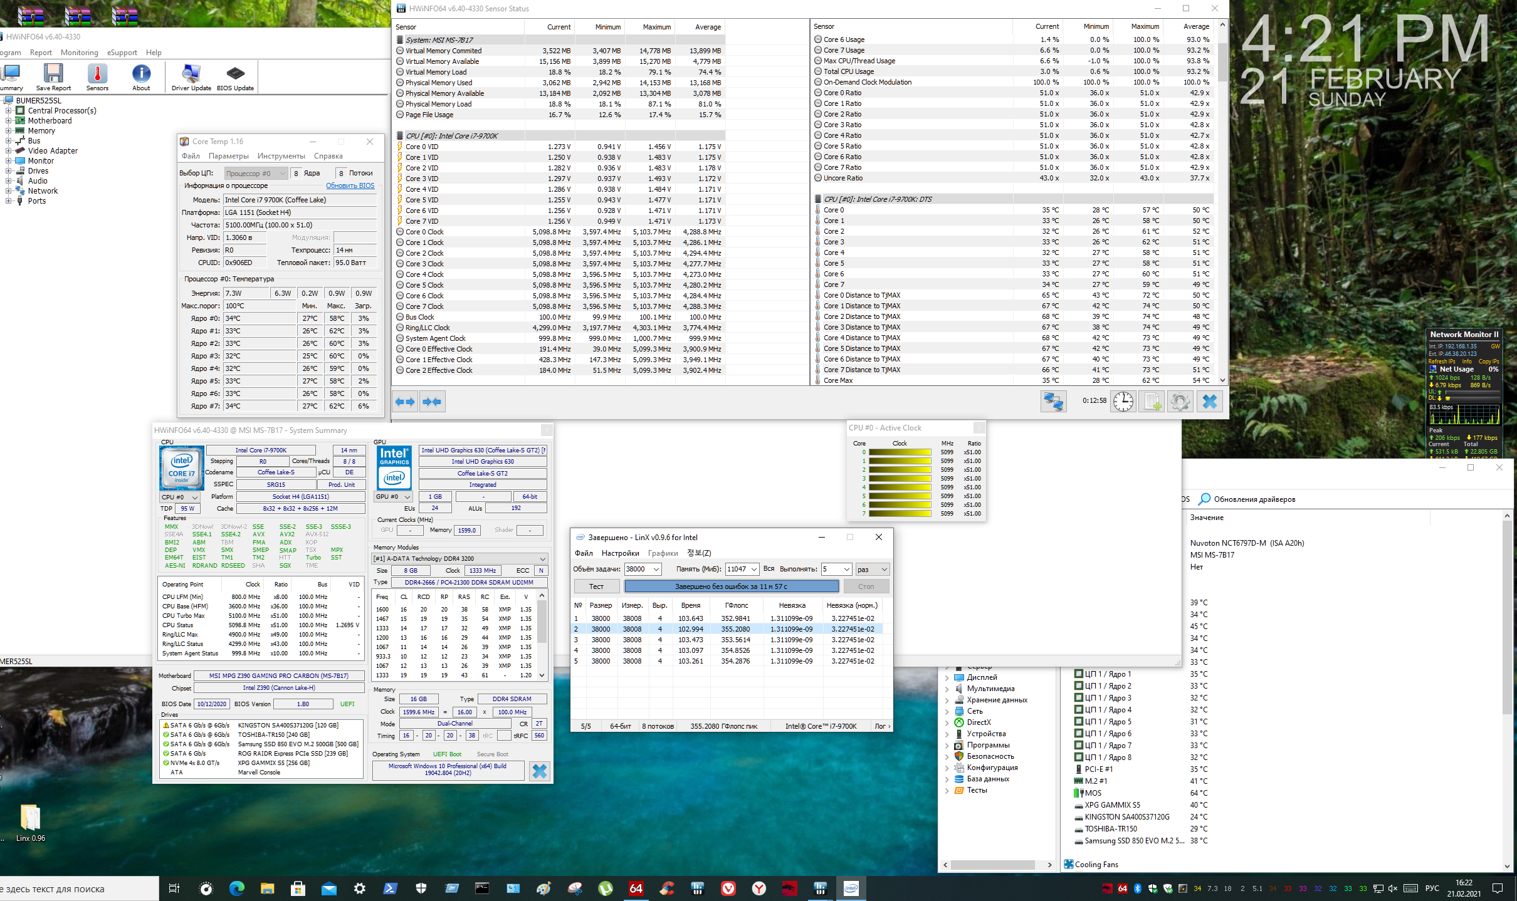Reset sensor min/max with clock icon
Image resolution: width=1517 pixels, height=901 pixels.
pos(1123,401)
